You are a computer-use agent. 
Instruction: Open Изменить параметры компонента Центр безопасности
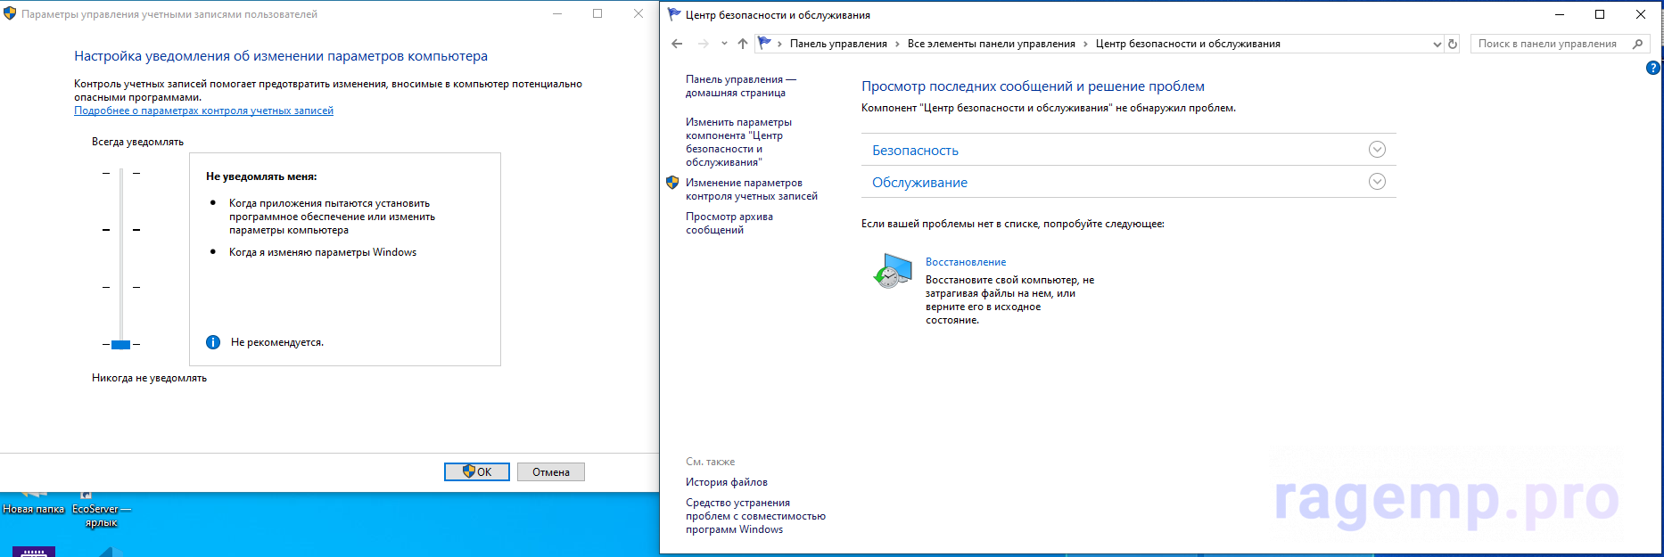pyautogui.click(x=738, y=142)
